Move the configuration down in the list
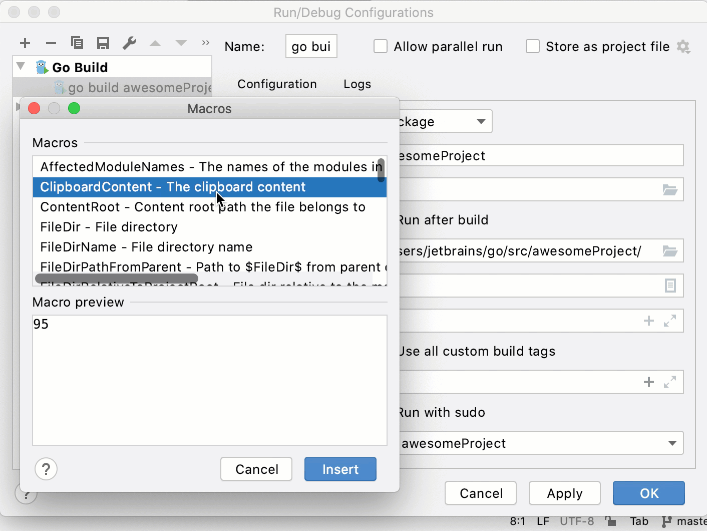The image size is (707, 531). pos(181,43)
